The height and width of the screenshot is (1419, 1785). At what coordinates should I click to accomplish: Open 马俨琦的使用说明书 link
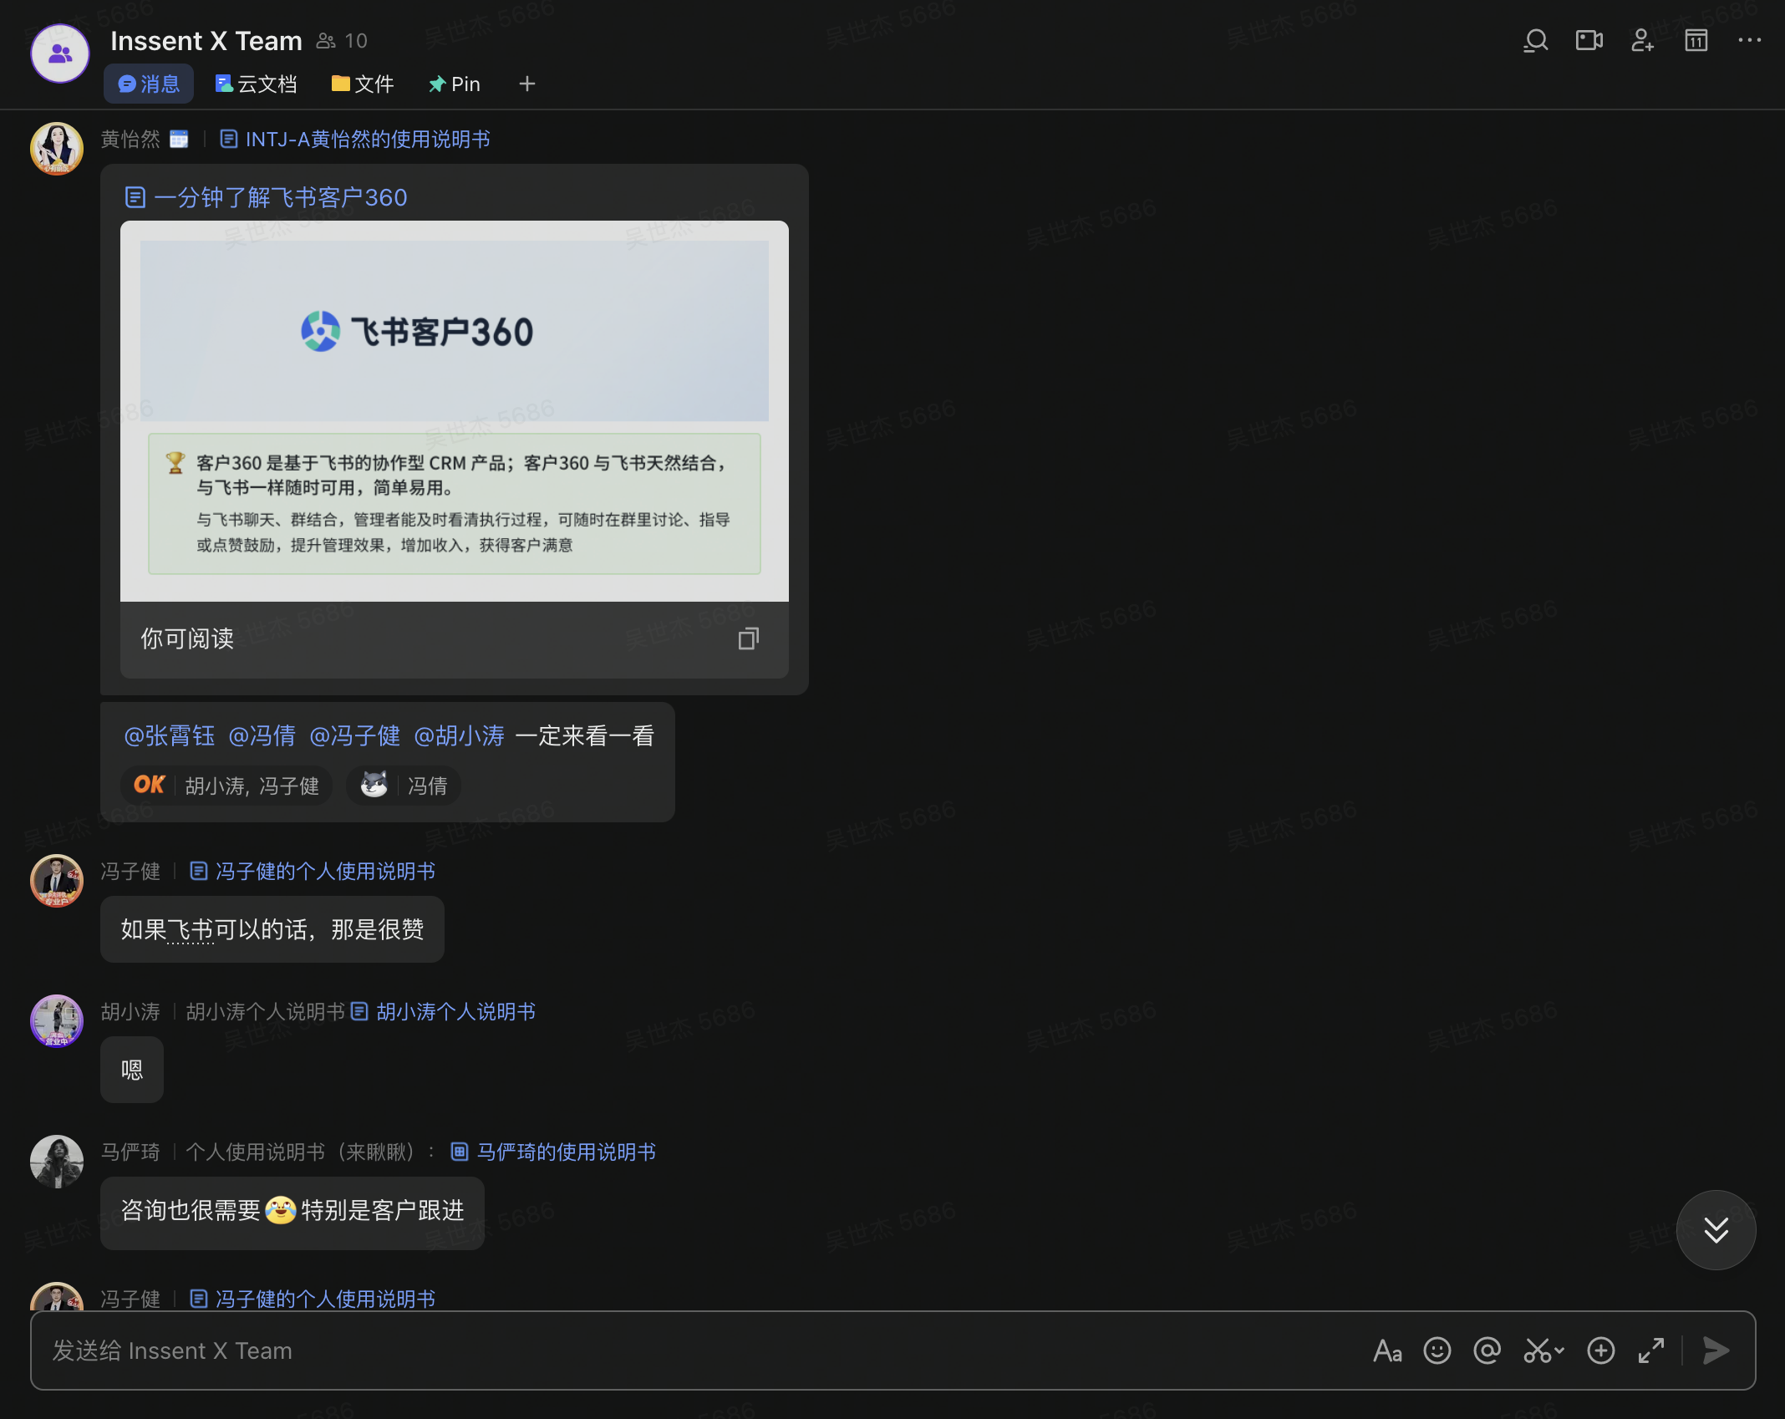click(553, 1152)
